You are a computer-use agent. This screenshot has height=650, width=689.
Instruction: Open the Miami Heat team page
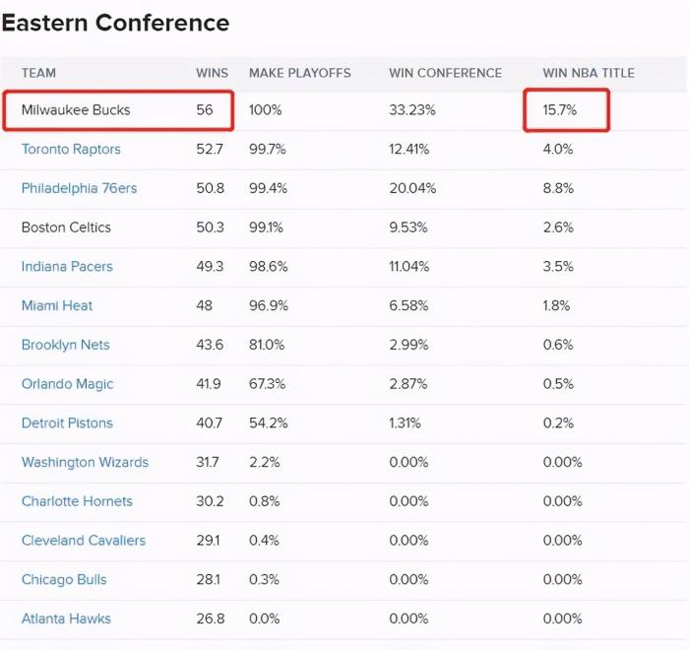coord(57,305)
